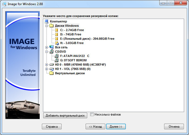Select the 'D: - 74GiB Free' row
Viewport: 189px width, 135px height.
pos(71,34)
